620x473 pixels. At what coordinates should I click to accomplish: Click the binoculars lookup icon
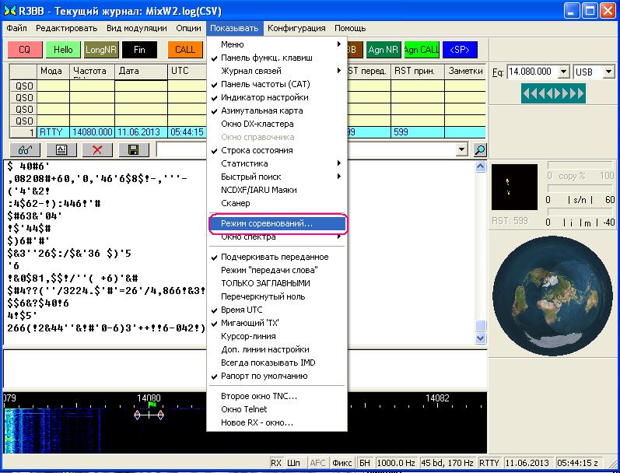click(x=24, y=150)
